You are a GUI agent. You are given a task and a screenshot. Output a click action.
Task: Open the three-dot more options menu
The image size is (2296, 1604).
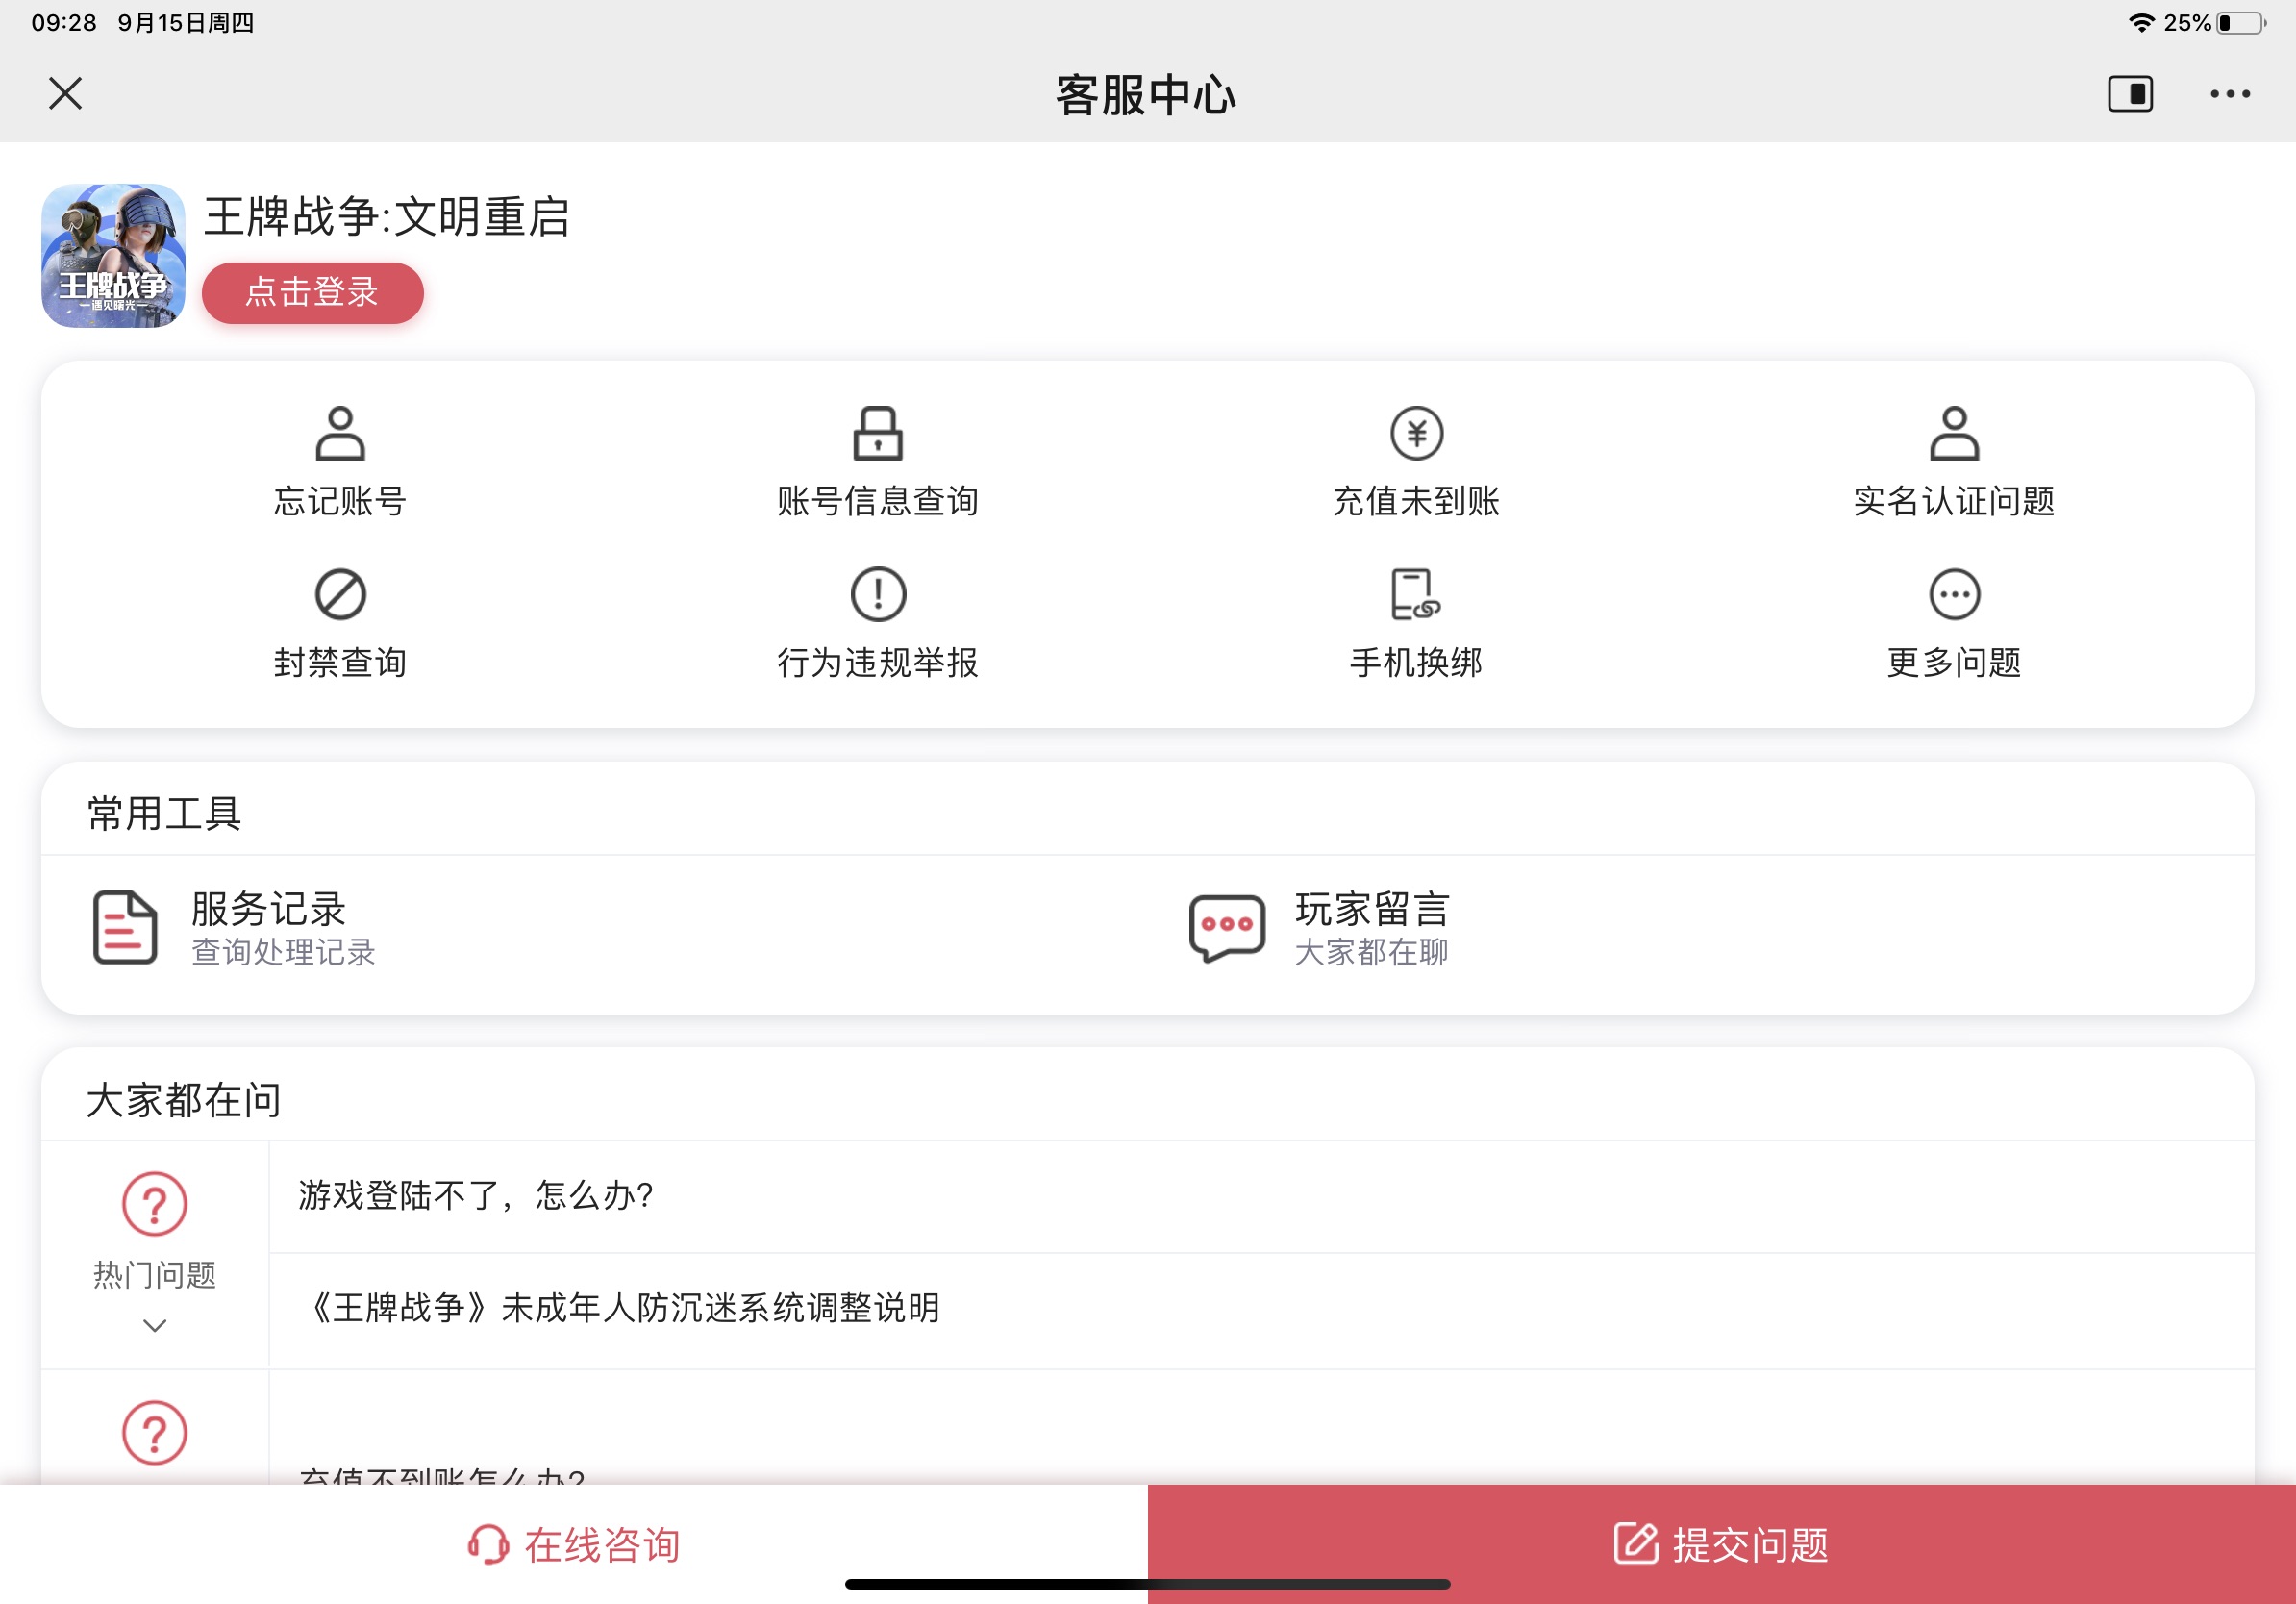coord(2230,94)
